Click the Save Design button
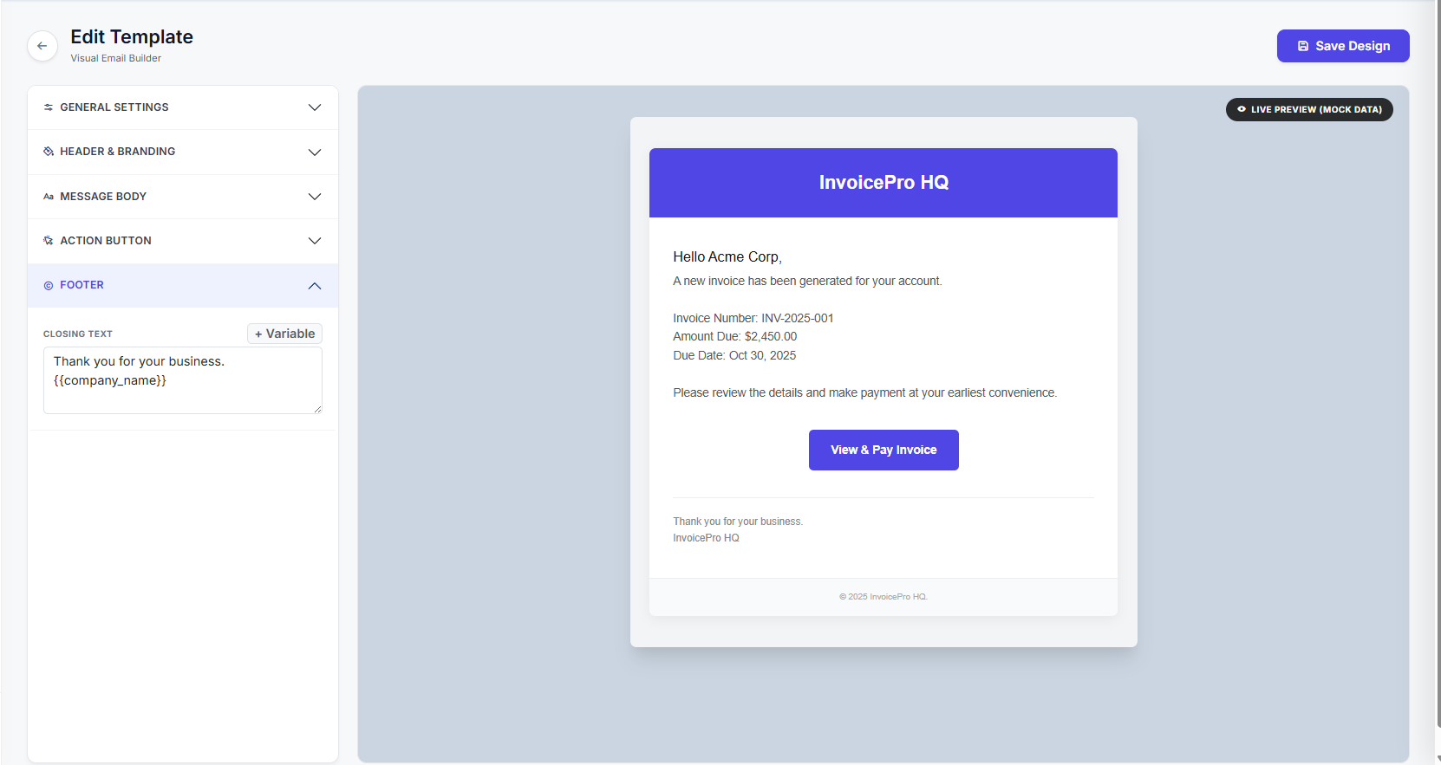The image size is (1441, 765). point(1342,45)
